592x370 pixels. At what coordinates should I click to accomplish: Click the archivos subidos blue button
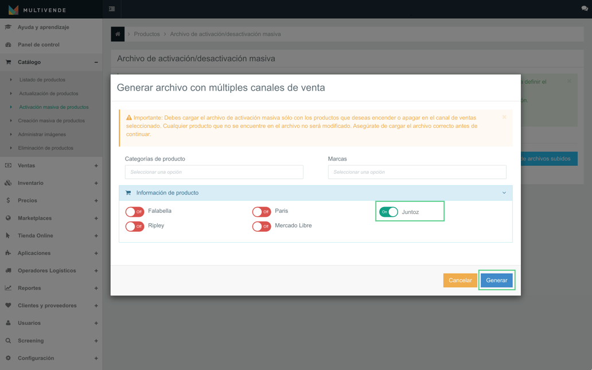(549, 158)
